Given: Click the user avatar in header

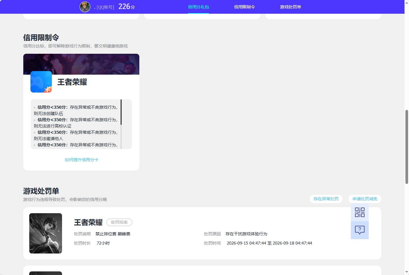Looking at the screenshot, I should pos(85,7).
